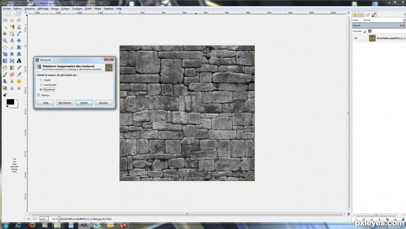
Task: Select the Text tool
Action: pyautogui.click(x=19, y=61)
